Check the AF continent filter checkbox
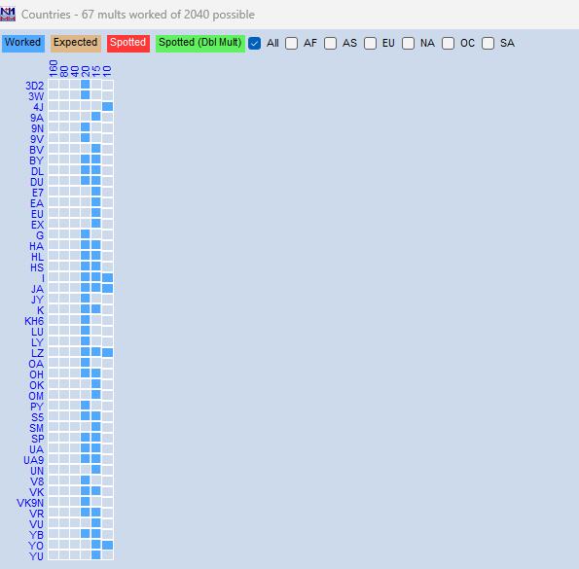 click(x=291, y=43)
